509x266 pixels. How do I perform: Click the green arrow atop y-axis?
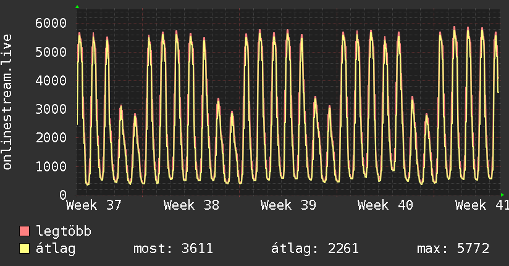tap(77, 7)
